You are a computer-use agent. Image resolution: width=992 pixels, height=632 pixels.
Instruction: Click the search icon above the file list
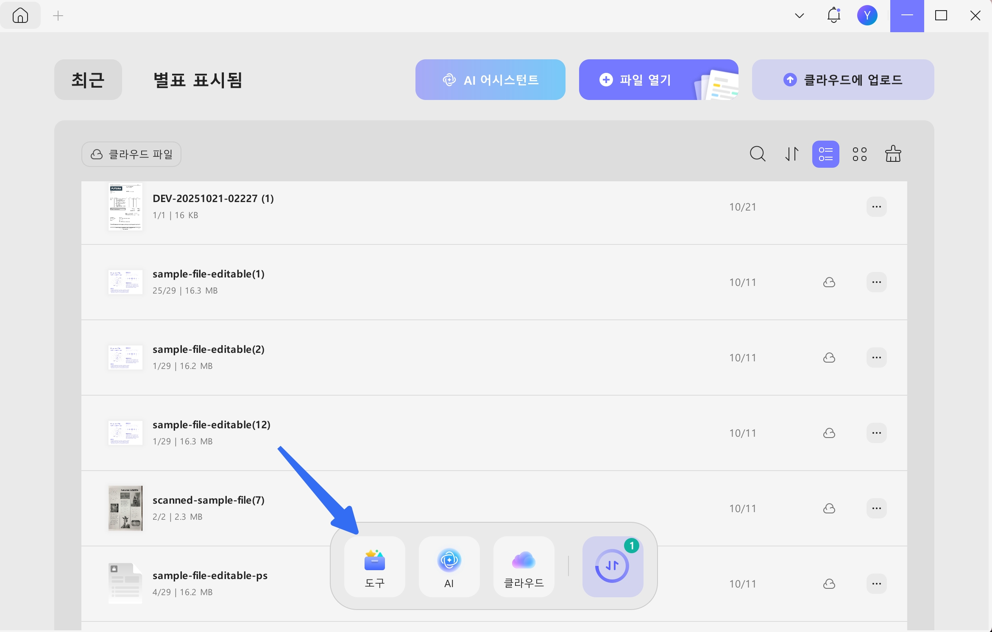click(x=758, y=154)
